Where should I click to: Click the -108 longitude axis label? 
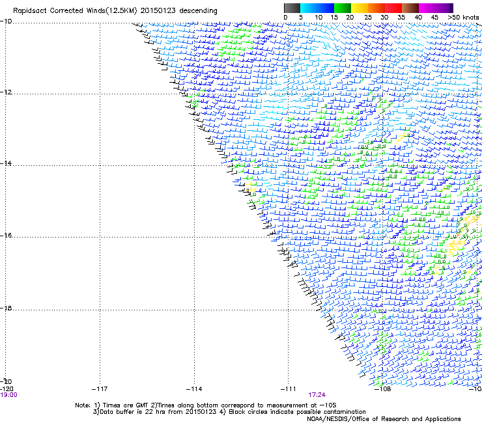(x=382, y=389)
